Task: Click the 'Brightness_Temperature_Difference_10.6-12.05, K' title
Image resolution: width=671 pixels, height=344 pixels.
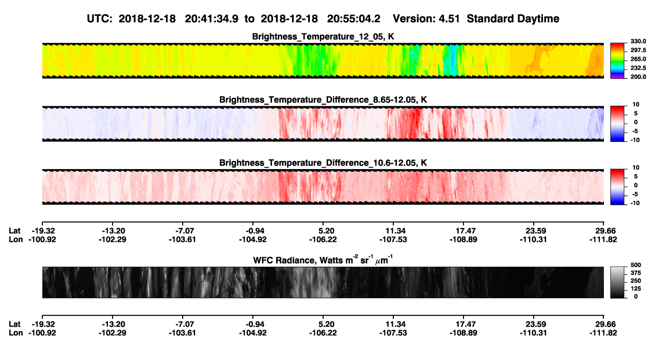Action: pos(323,162)
